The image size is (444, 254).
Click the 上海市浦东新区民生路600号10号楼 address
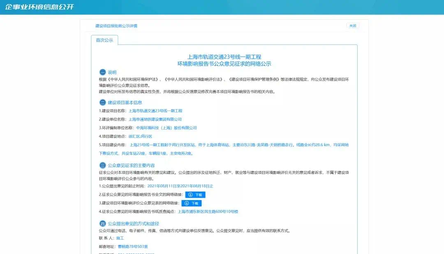pos(208,212)
